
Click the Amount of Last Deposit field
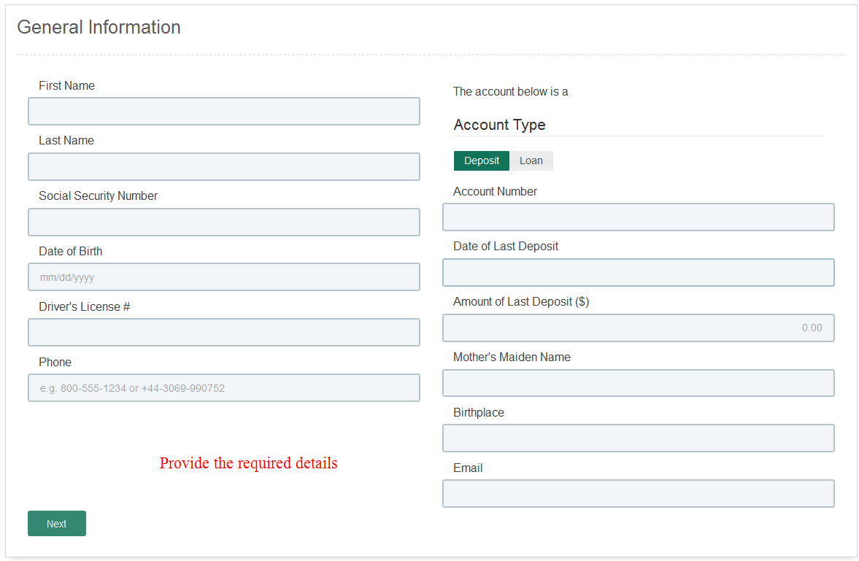click(x=638, y=328)
